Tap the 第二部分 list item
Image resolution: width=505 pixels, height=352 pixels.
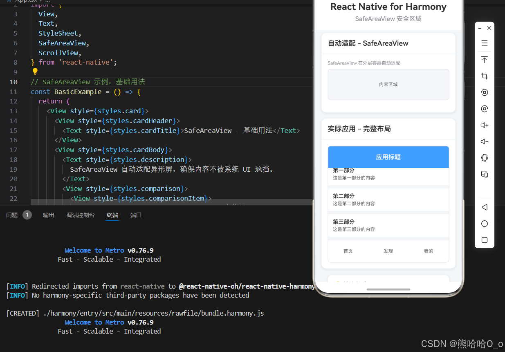coord(388,200)
